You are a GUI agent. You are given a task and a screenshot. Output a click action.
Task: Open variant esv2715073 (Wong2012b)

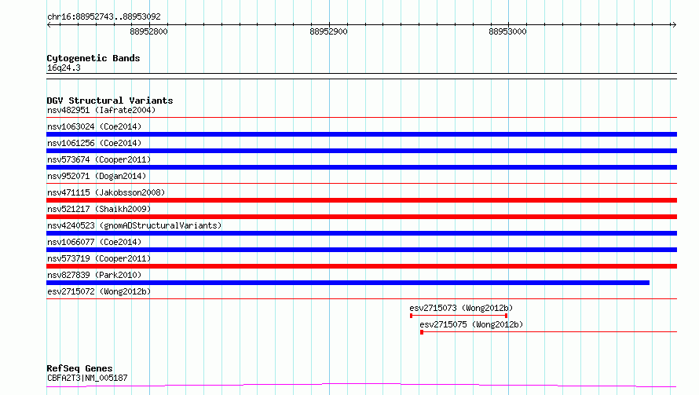click(461, 308)
